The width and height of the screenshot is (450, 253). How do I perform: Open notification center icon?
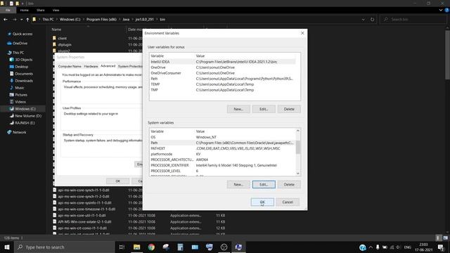pos(441,247)
